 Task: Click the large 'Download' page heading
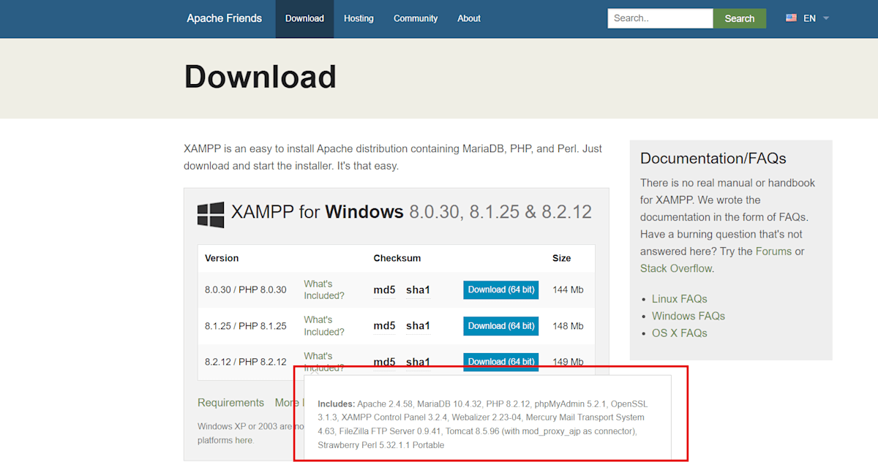pyautogui.click(x=260, y=77)
